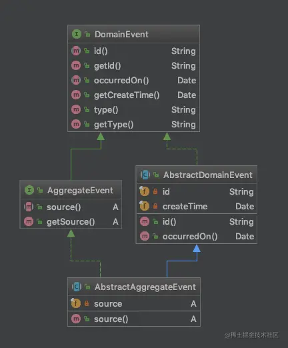
Task: Select the getId() method in DomainEvent
Action: 133,65
